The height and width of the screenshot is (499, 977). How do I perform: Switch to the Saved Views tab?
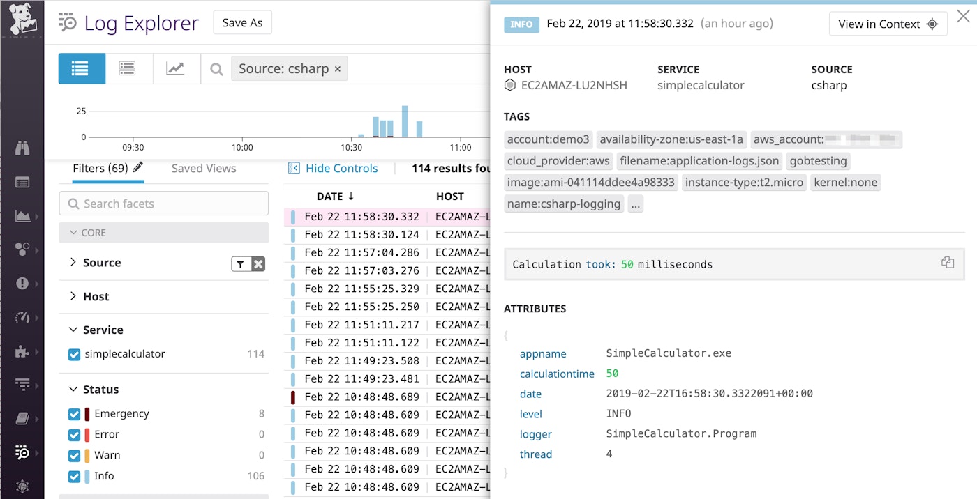(x=204, y=169)
